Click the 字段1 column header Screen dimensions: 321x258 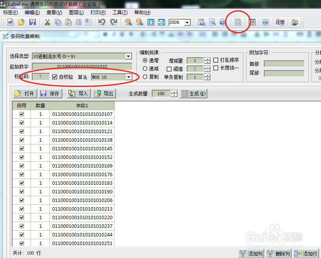[82, 105]
